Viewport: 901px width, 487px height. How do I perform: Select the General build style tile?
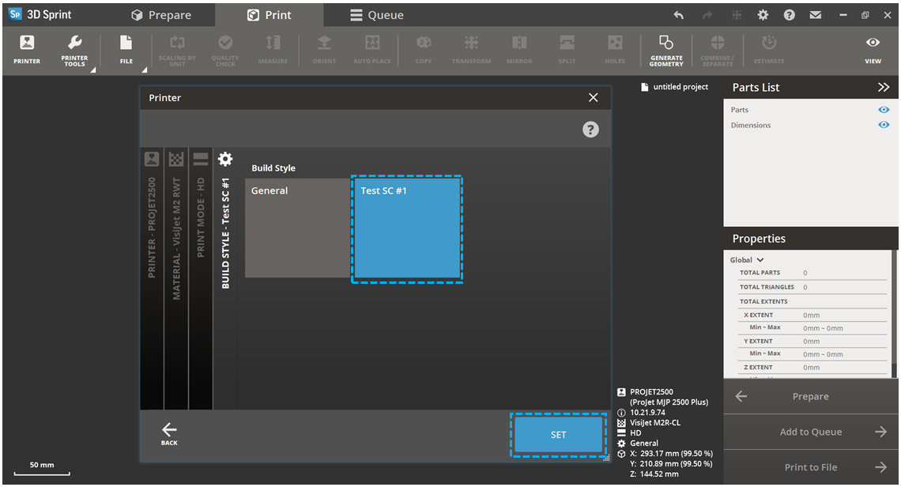[x=297, y=228]
